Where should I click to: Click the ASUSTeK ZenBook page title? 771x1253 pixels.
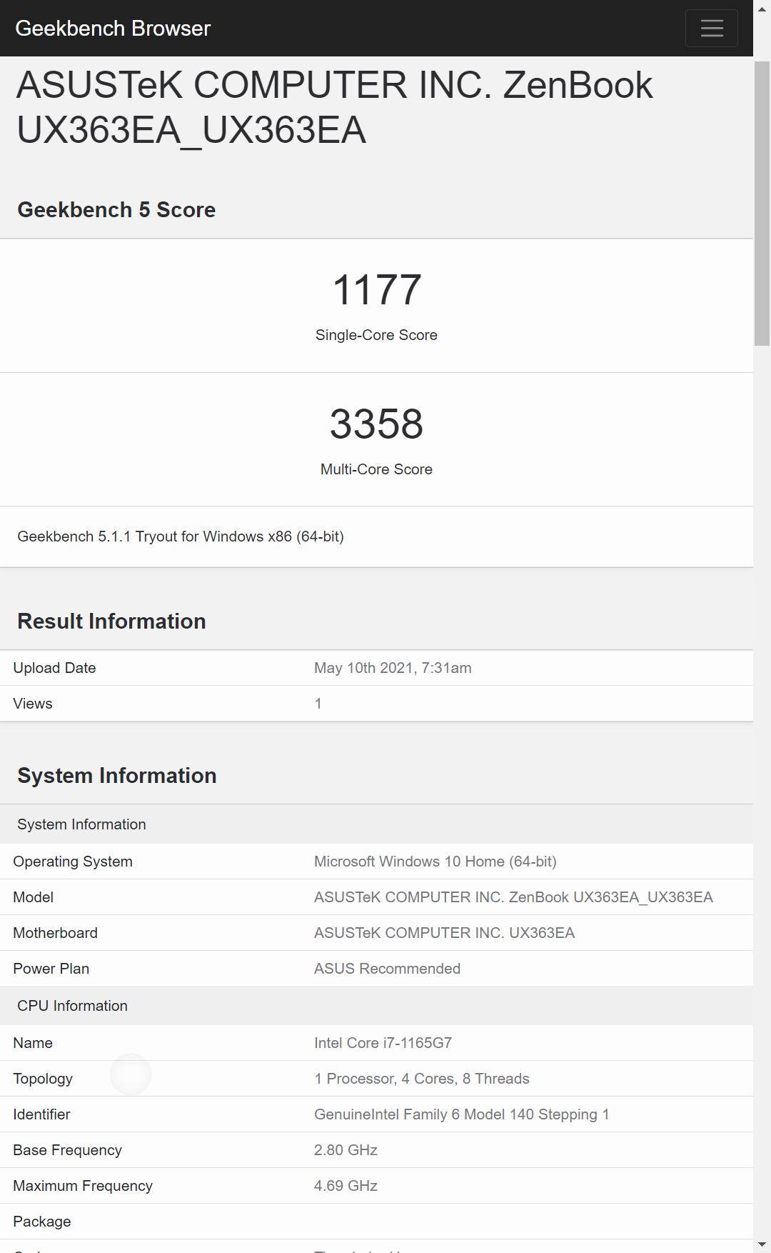[334, 107]
